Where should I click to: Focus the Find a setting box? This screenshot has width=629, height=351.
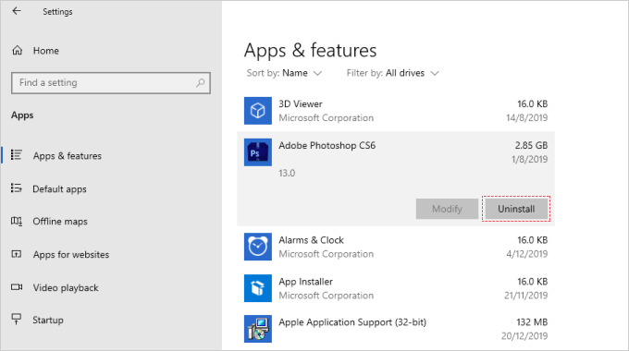point(111,83)
